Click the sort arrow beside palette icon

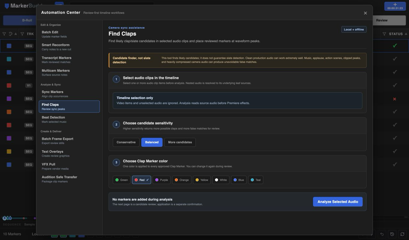point(16,34)
